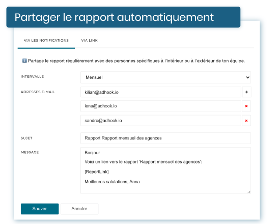
Task: Click the Adresses E-mail label
Action: pyautogui.click(x=38, y=92)
